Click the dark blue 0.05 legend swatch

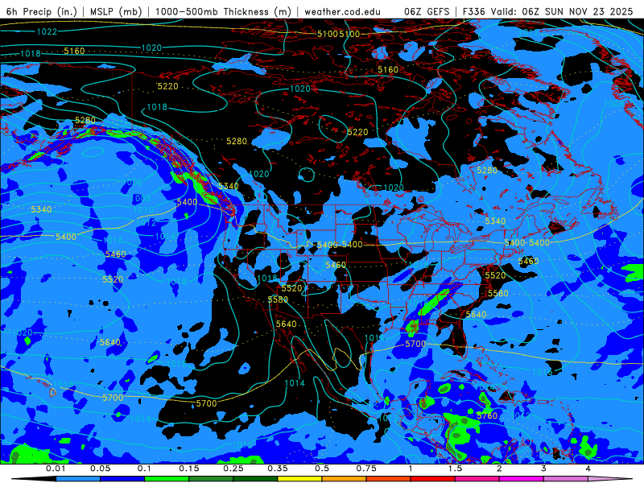coord(122,479)
